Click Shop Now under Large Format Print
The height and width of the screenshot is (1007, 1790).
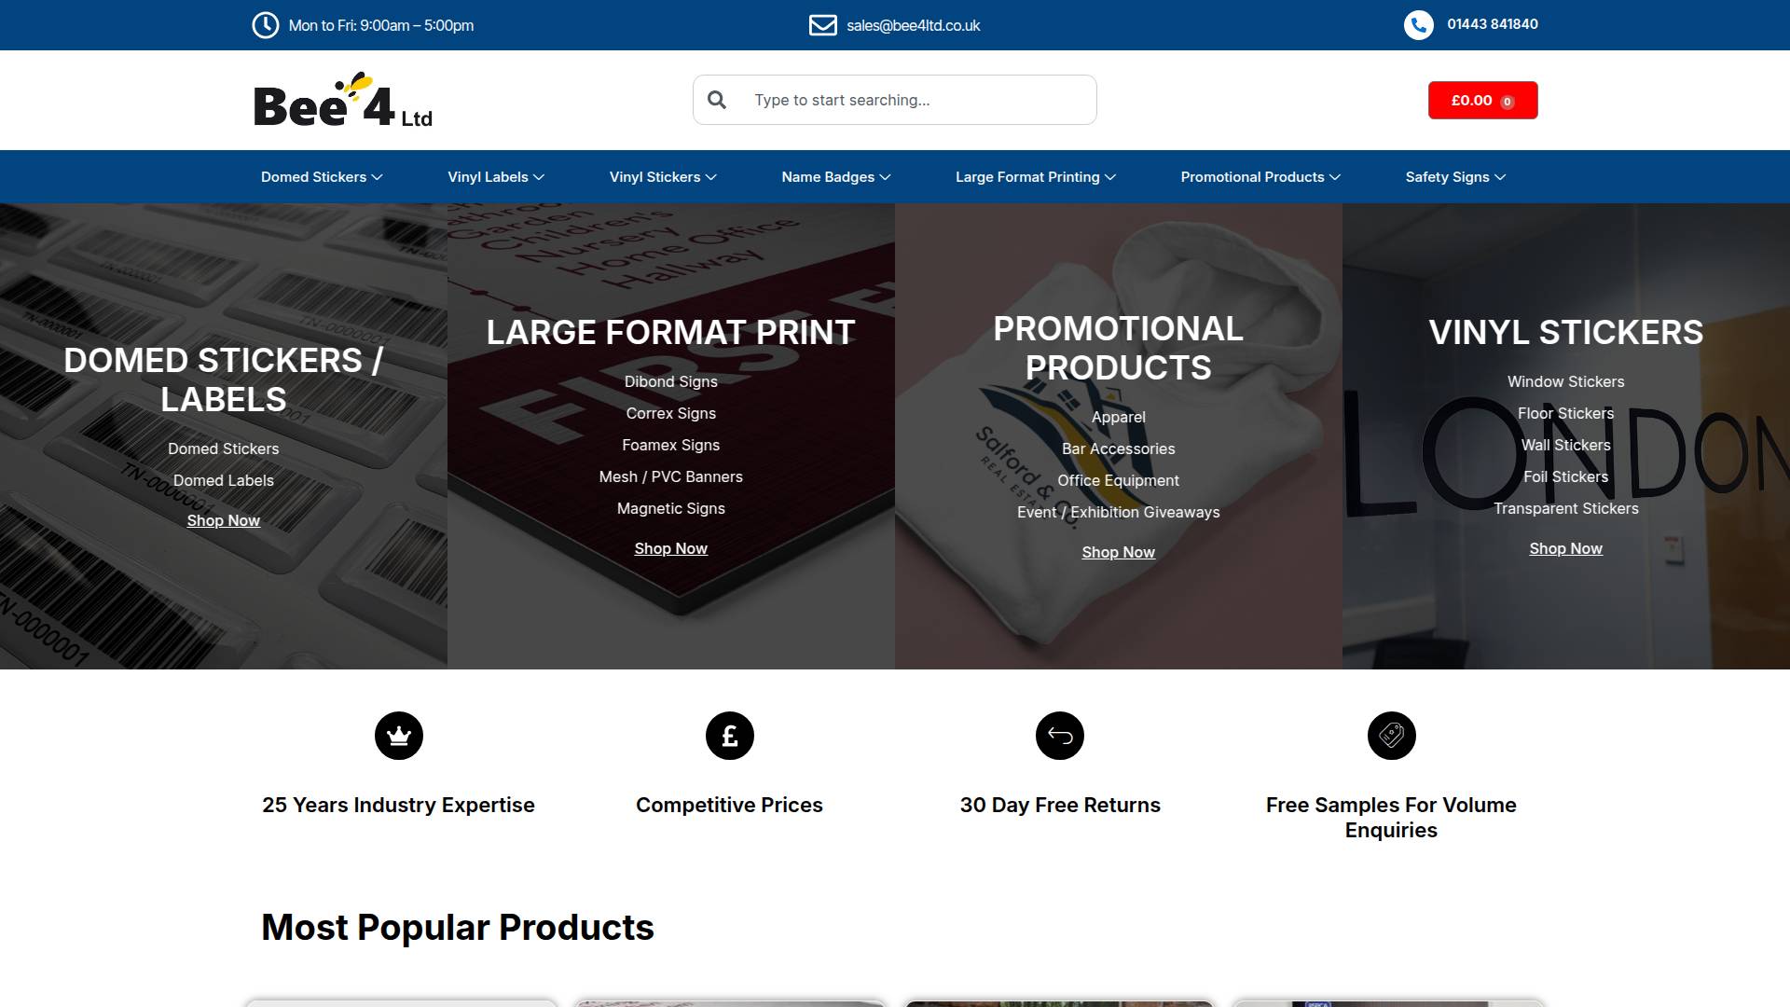click(670, 548)
